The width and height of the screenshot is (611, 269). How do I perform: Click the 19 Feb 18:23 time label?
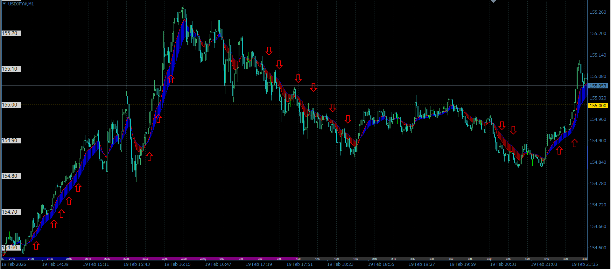[341, 264]
